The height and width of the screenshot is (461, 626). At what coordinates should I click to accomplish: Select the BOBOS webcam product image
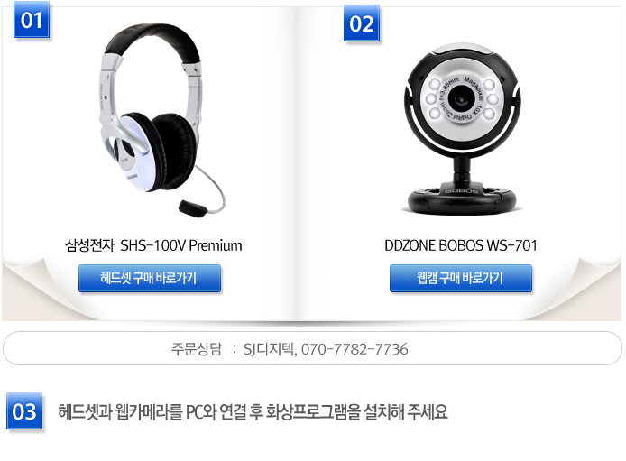tap(462, 128)
